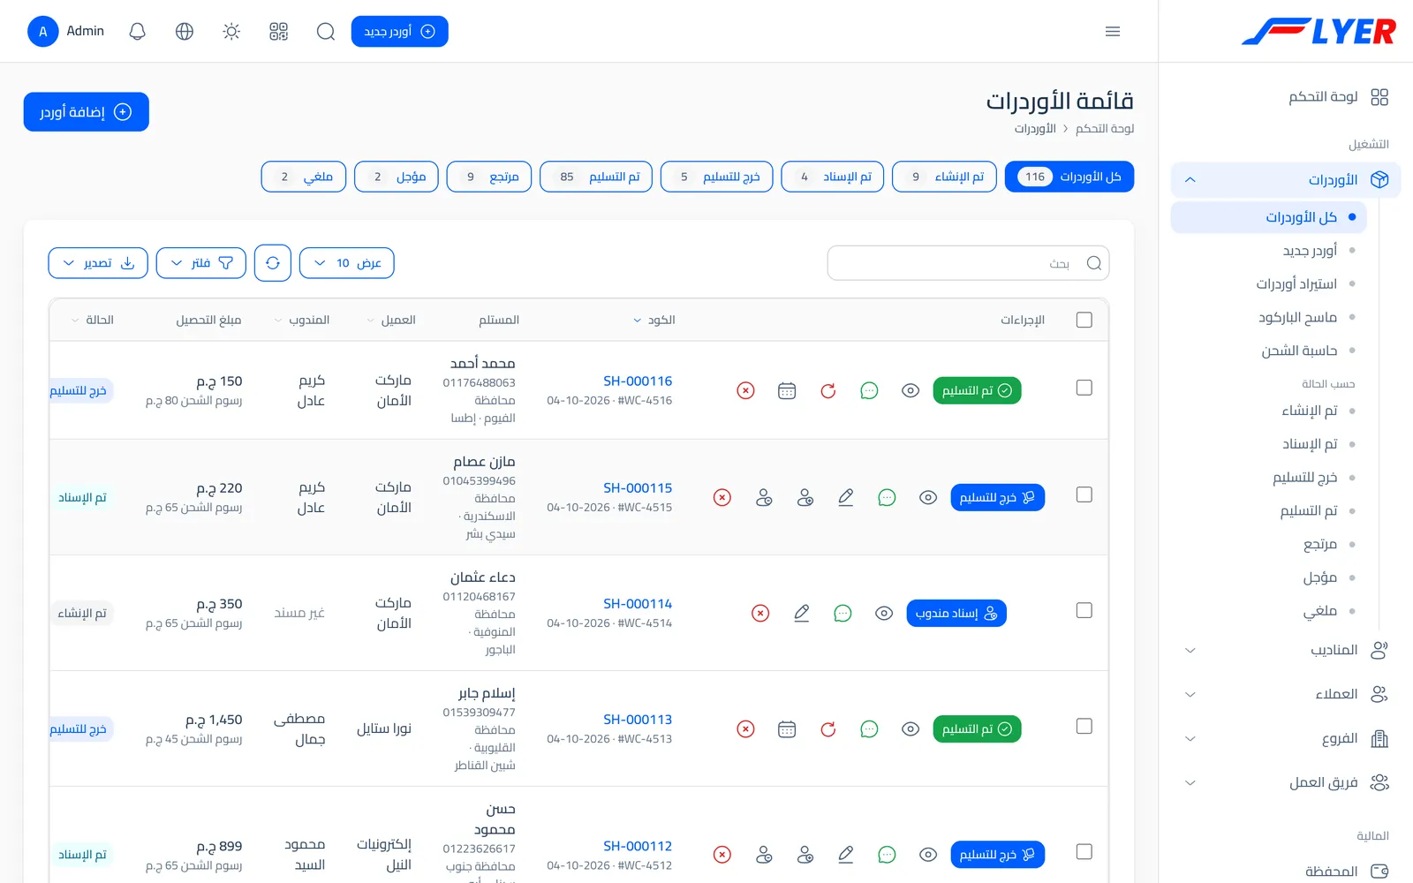Open WhatsApp chat icon for SH-000115
The image size is (1413, 883).
tap(887, 497)
